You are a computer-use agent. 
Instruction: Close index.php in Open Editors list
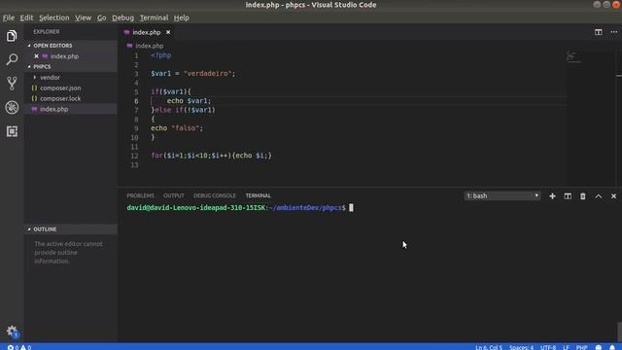36,56
